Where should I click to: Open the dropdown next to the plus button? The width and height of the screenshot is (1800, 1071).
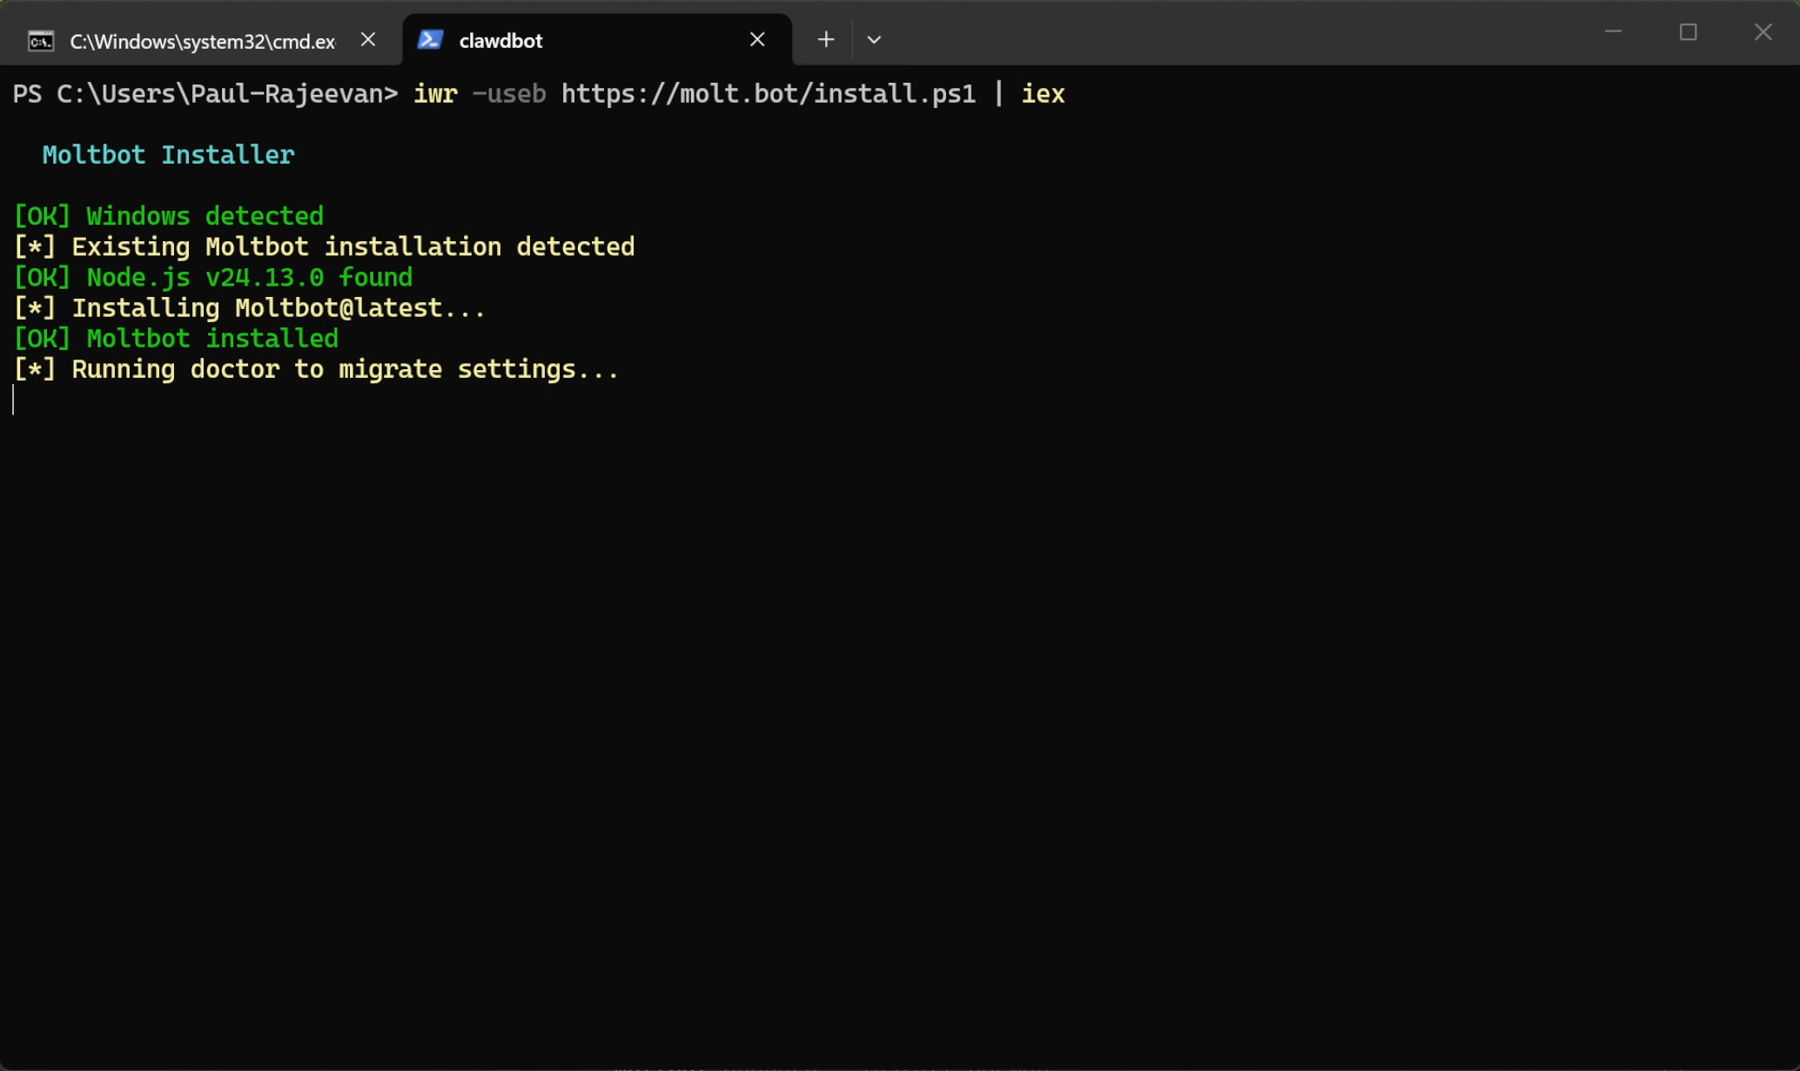pyautogui.click(x=874, y=39)
